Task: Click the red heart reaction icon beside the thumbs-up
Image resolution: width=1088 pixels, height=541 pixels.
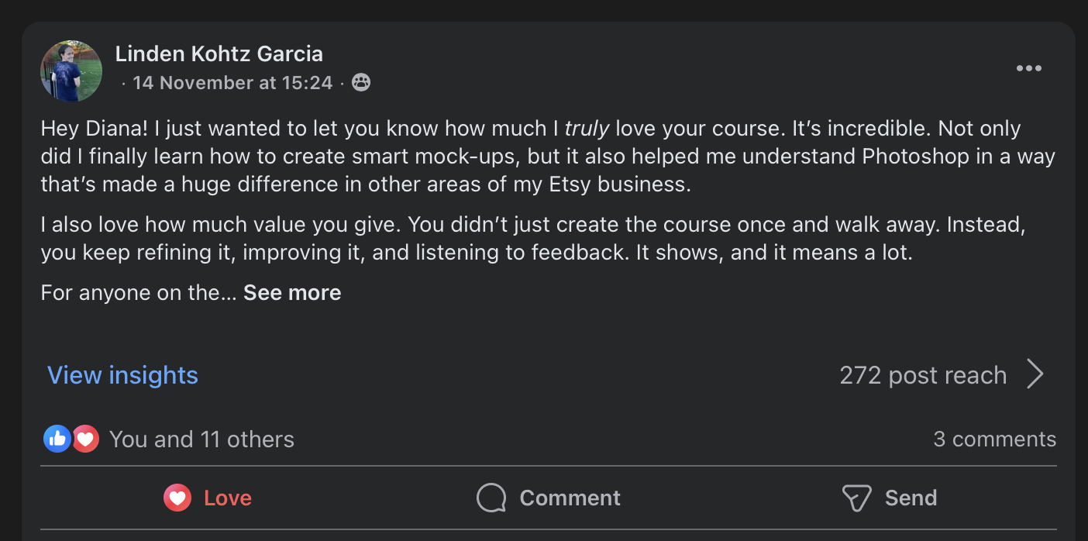Action: 85,439
